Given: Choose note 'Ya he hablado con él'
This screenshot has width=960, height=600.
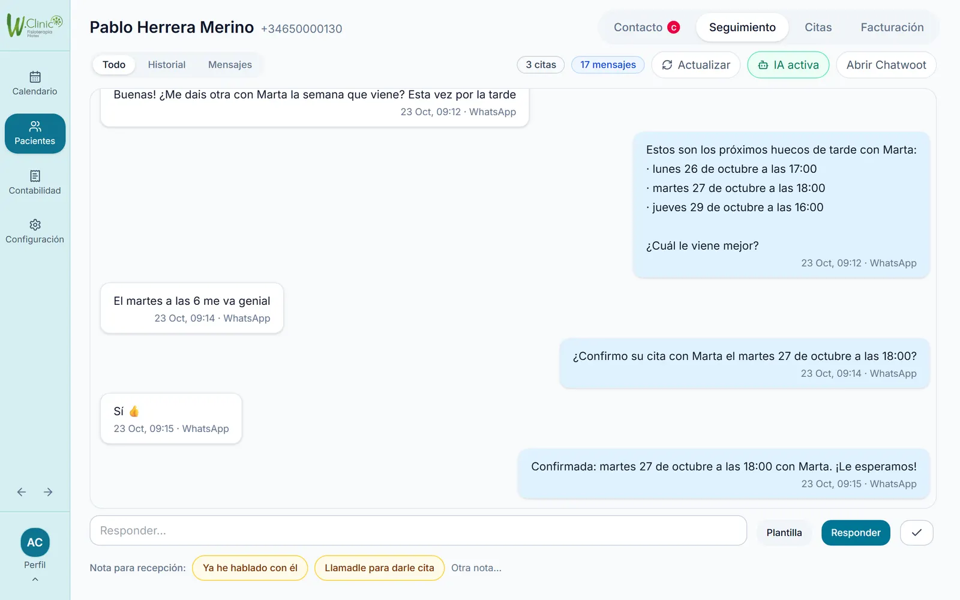Looking at the screenshot, I should click(250, 568).
